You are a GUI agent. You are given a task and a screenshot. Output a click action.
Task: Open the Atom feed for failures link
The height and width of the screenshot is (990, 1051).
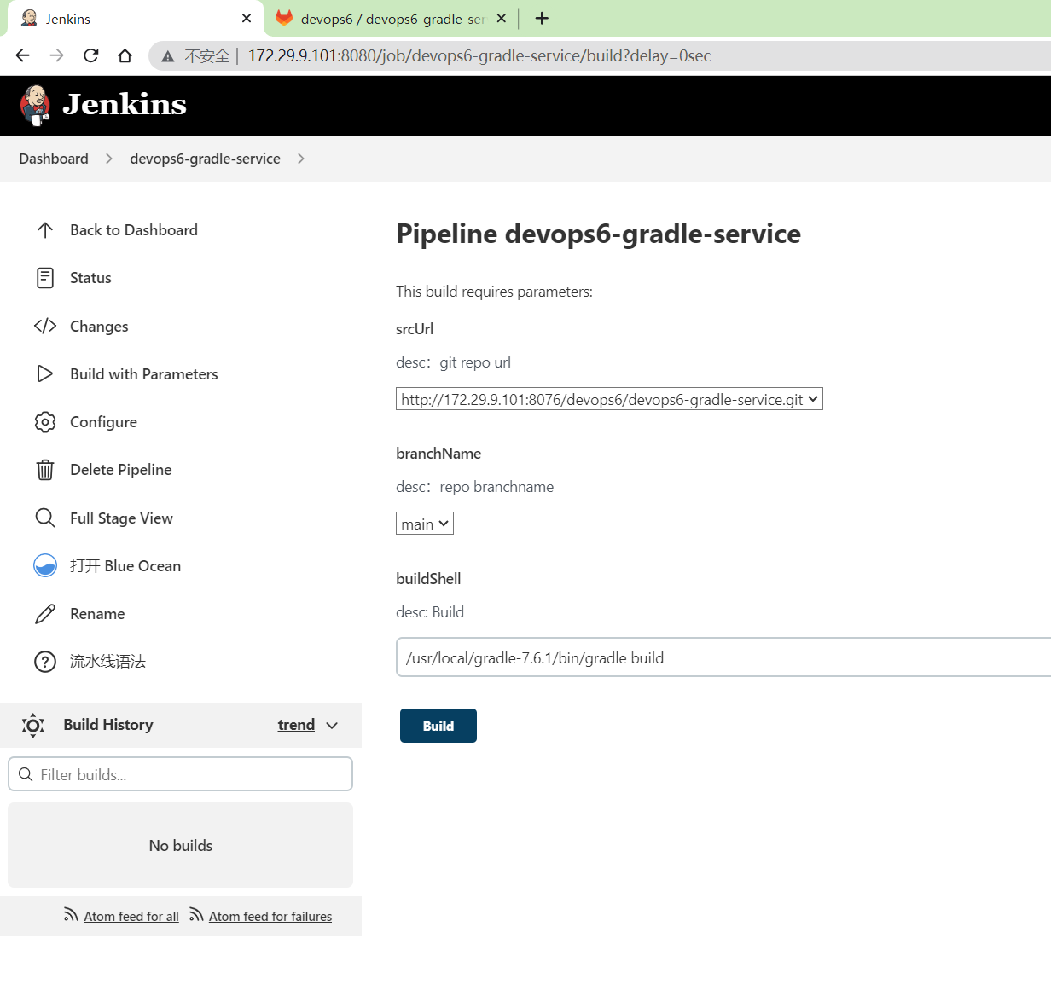(270, 917)
